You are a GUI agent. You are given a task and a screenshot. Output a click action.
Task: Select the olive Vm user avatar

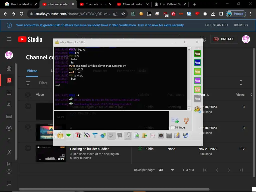click(197, 71)
